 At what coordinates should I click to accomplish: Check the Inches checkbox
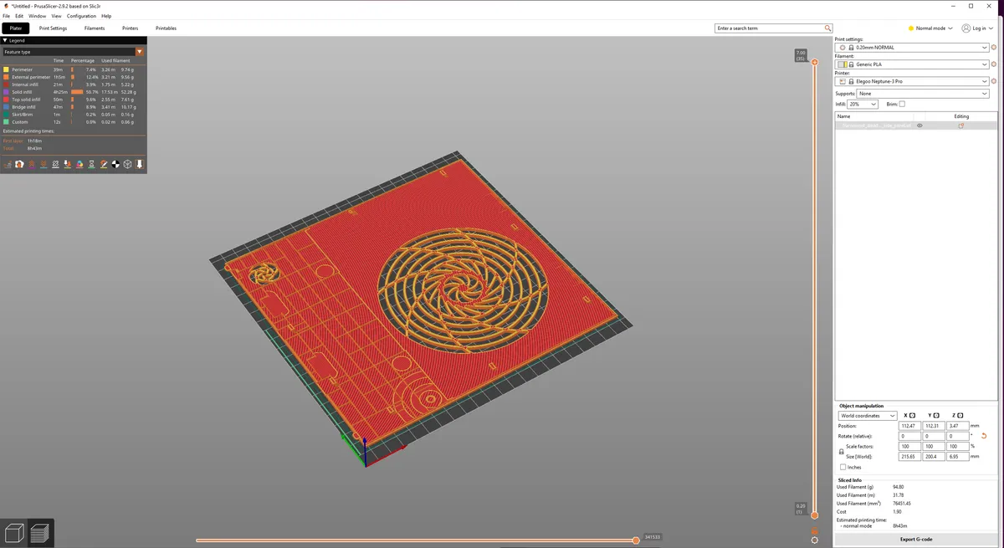843,467
